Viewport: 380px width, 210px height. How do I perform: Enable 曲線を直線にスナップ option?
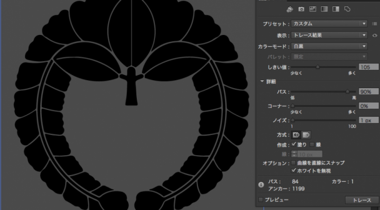point(293,163)
